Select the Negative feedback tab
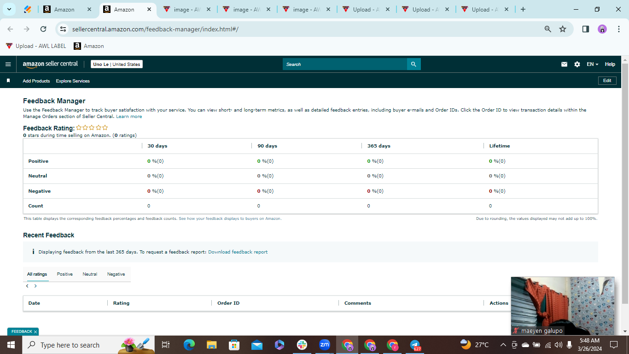629x354 pixels. click(116, 274)
